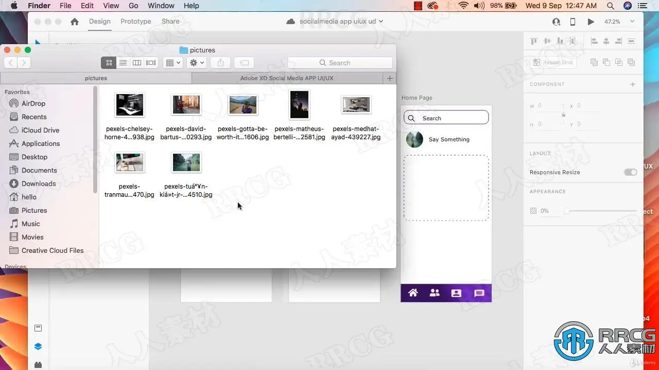Select the chat icon in the artboard nav bar
The image size is (659, 370).
tap(479, 293)
